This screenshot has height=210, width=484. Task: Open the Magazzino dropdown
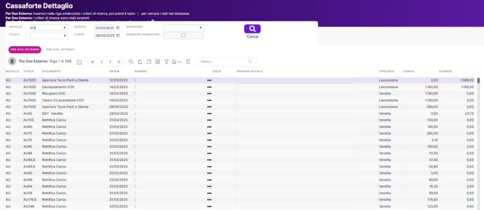click(201, 28)
